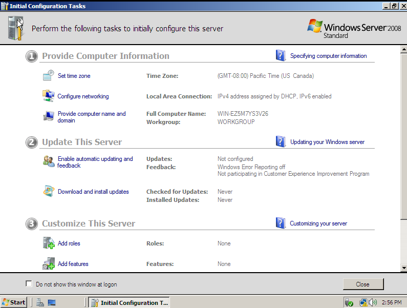
Task: Click the IPv4 address assigned by DHCP text
Action: 274,96
